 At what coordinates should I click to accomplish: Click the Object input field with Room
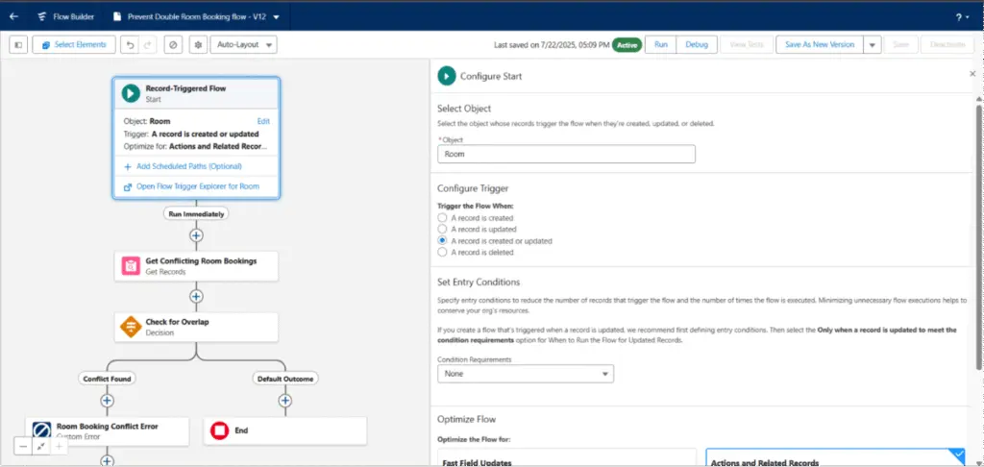(566, 154)
